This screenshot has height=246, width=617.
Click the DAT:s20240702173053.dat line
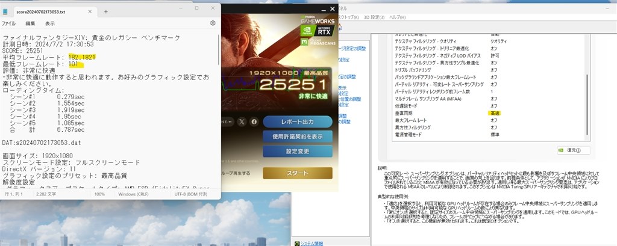pos(42,143)
